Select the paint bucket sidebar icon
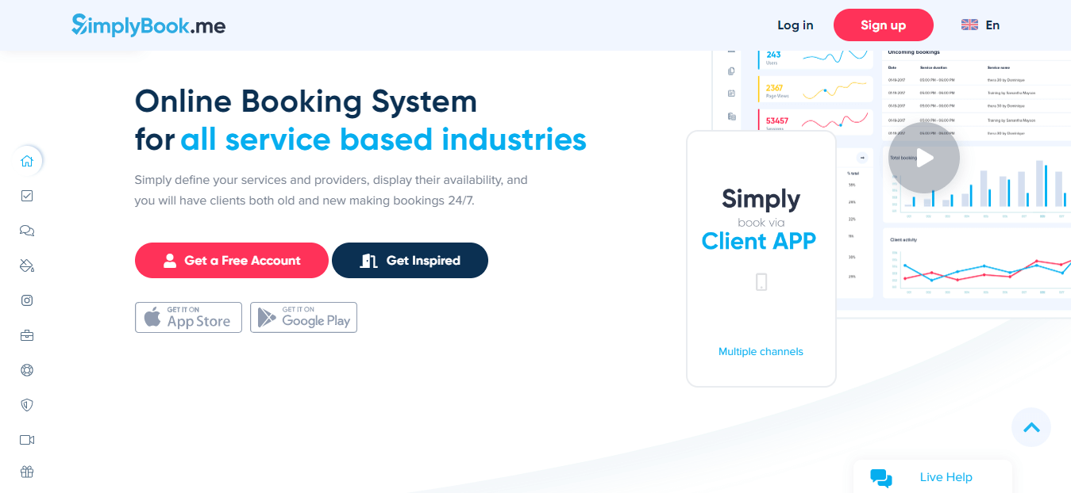 (x=26, y=265)
